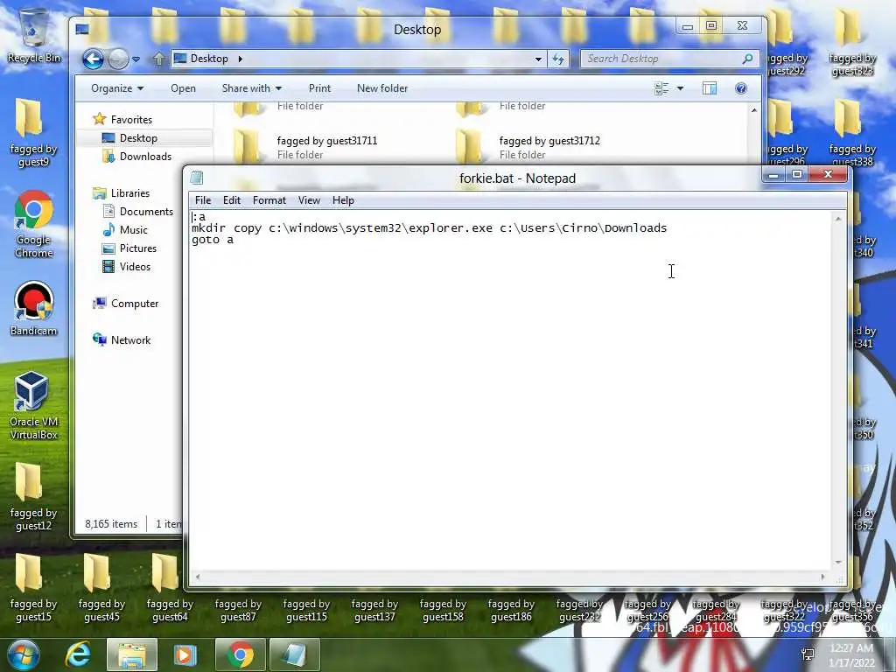896x672 pixels.
Task: Select the 'fagged by guest323' desktop folder
Action: pyautogui.click(x=852, y=42)
